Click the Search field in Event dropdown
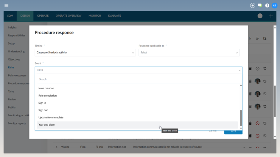The image size is (280, 157). (x=139, y=79)
